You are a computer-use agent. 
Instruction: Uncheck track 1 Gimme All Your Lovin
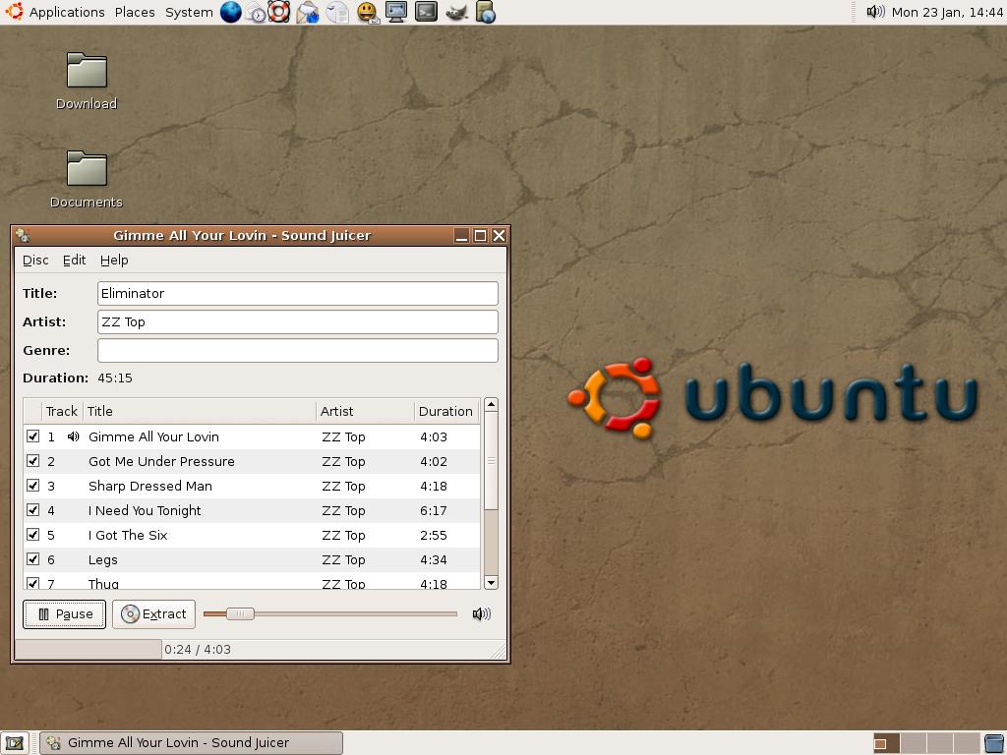tap(32, 436)
